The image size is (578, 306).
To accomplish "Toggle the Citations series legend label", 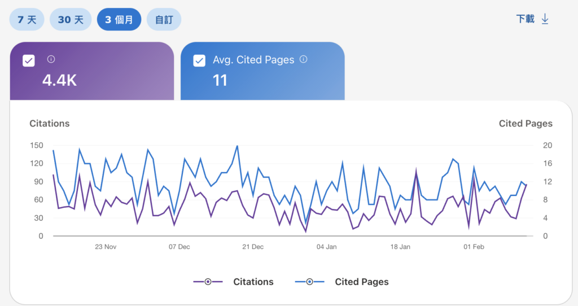I will pos(253,282).
